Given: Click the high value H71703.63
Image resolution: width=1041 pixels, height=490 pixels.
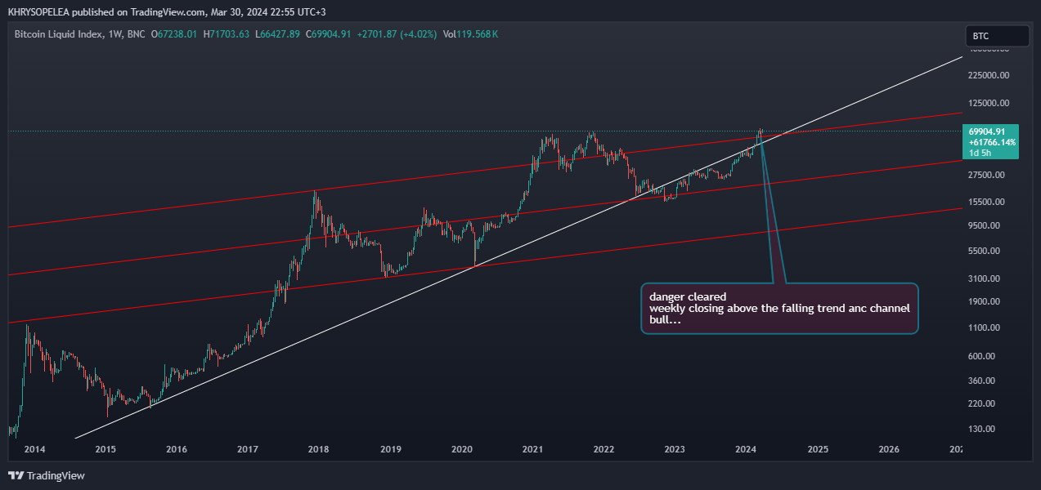Looking at the screenshot, I should [x=228, y=34].
